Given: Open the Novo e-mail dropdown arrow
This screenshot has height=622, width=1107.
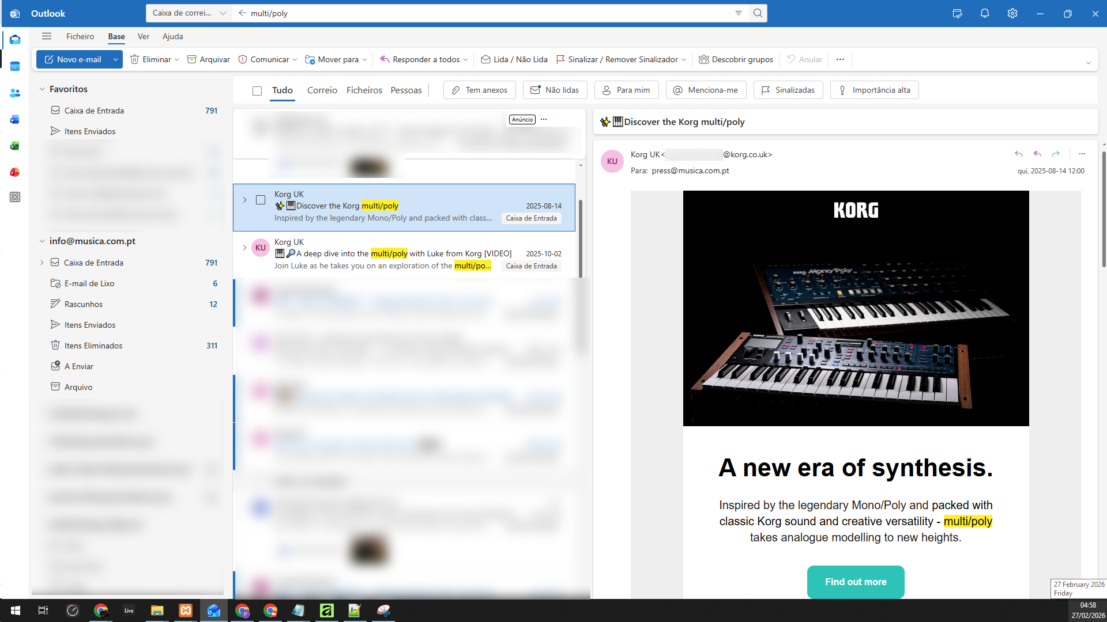Looking at the screenshot, I should tap(115, 59).
